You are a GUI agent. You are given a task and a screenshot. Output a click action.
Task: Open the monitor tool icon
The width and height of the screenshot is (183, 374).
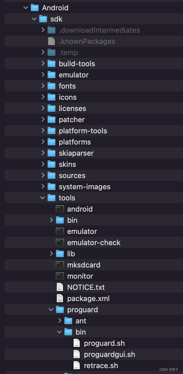click(60, 276)
